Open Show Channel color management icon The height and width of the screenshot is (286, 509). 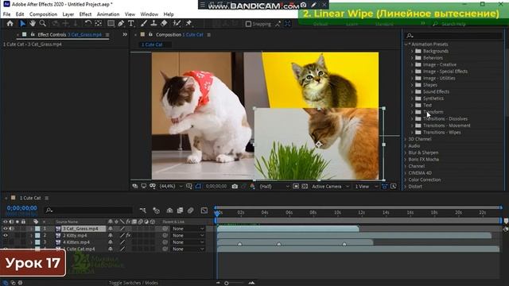point(252,187)
